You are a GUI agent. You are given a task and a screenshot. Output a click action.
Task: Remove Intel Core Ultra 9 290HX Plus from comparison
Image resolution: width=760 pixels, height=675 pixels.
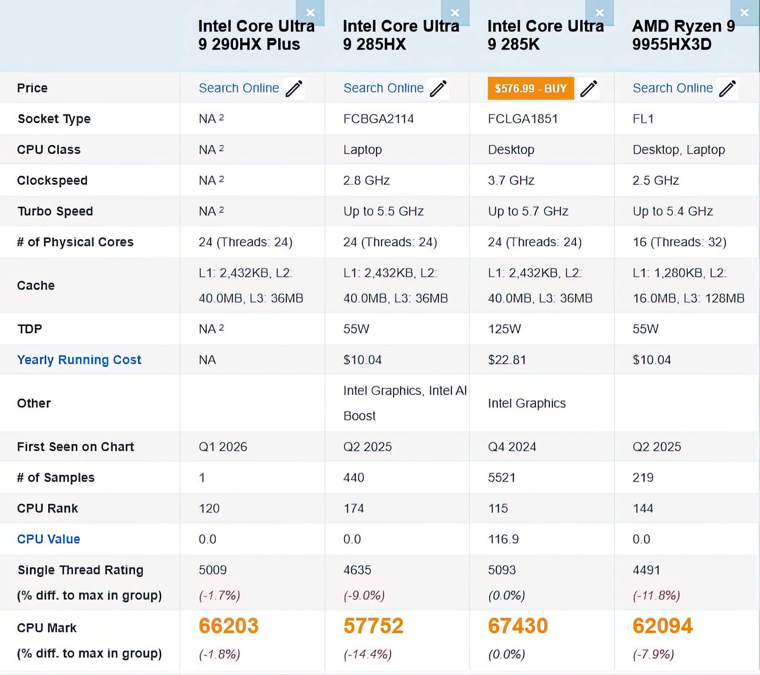click(x=311, y=12)
